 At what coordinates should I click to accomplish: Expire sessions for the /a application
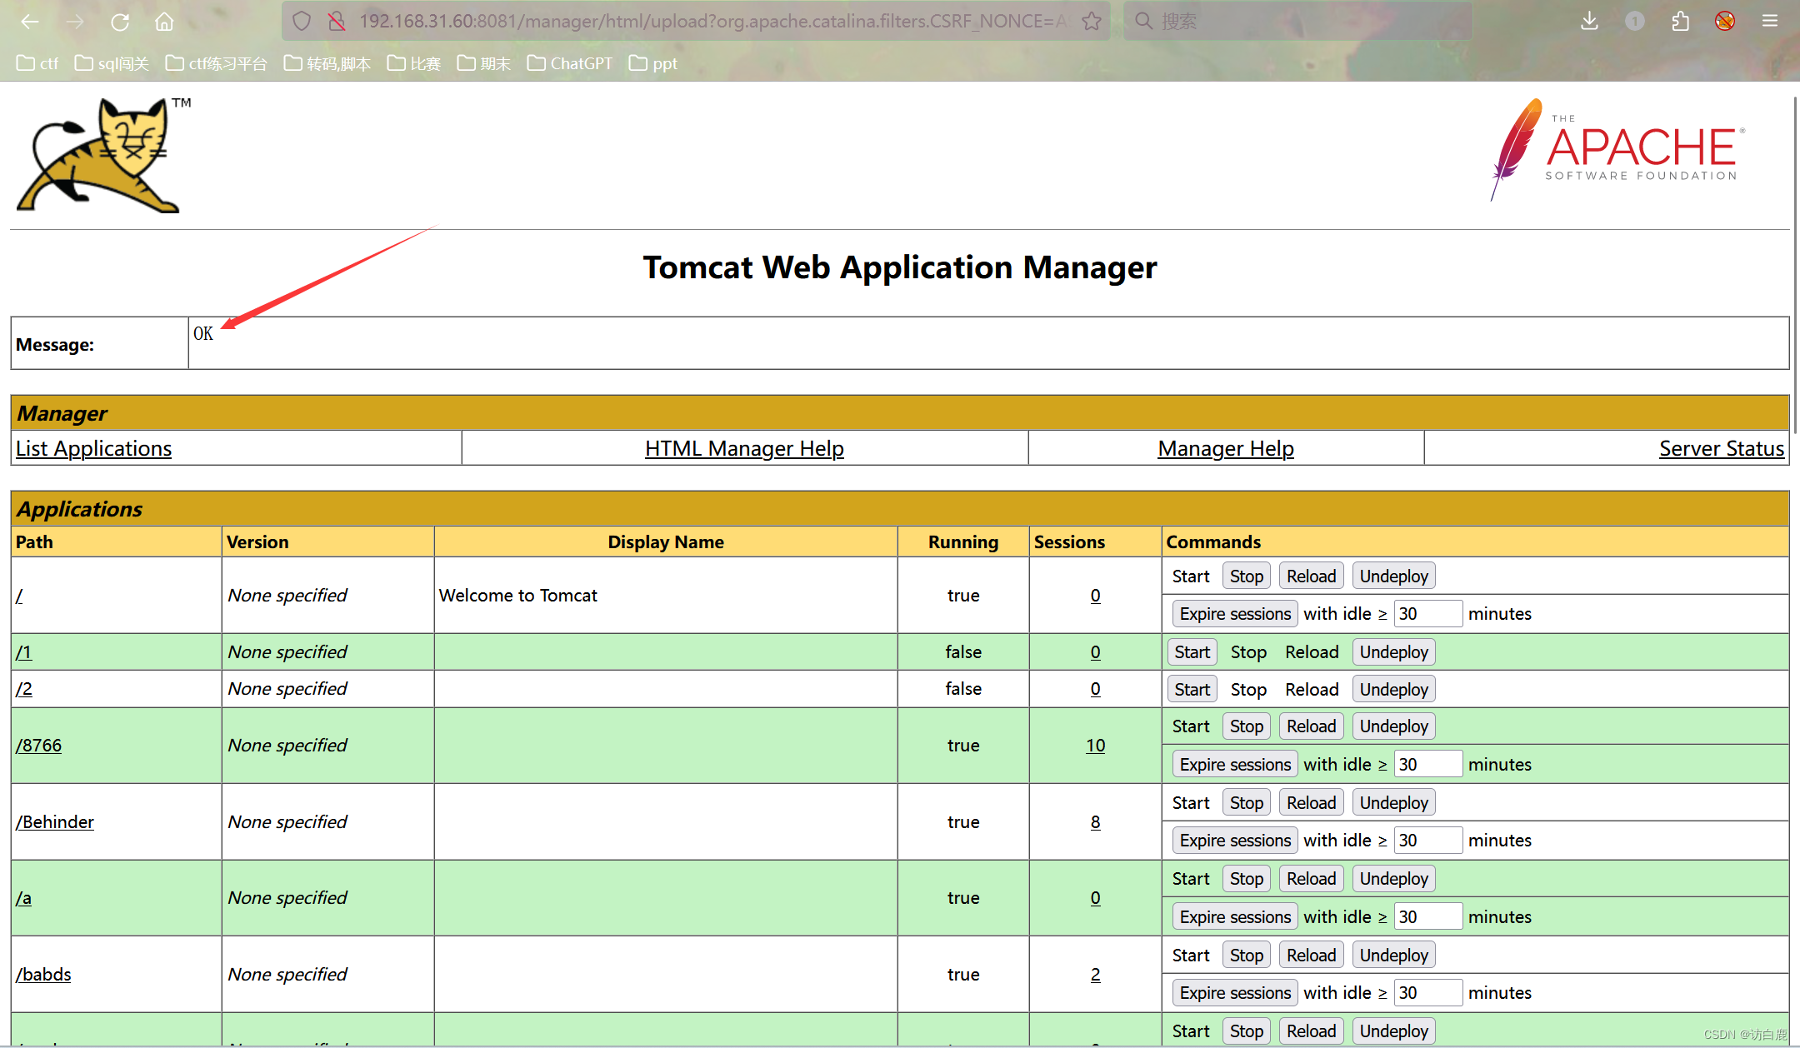click(x=1234, y=916)
